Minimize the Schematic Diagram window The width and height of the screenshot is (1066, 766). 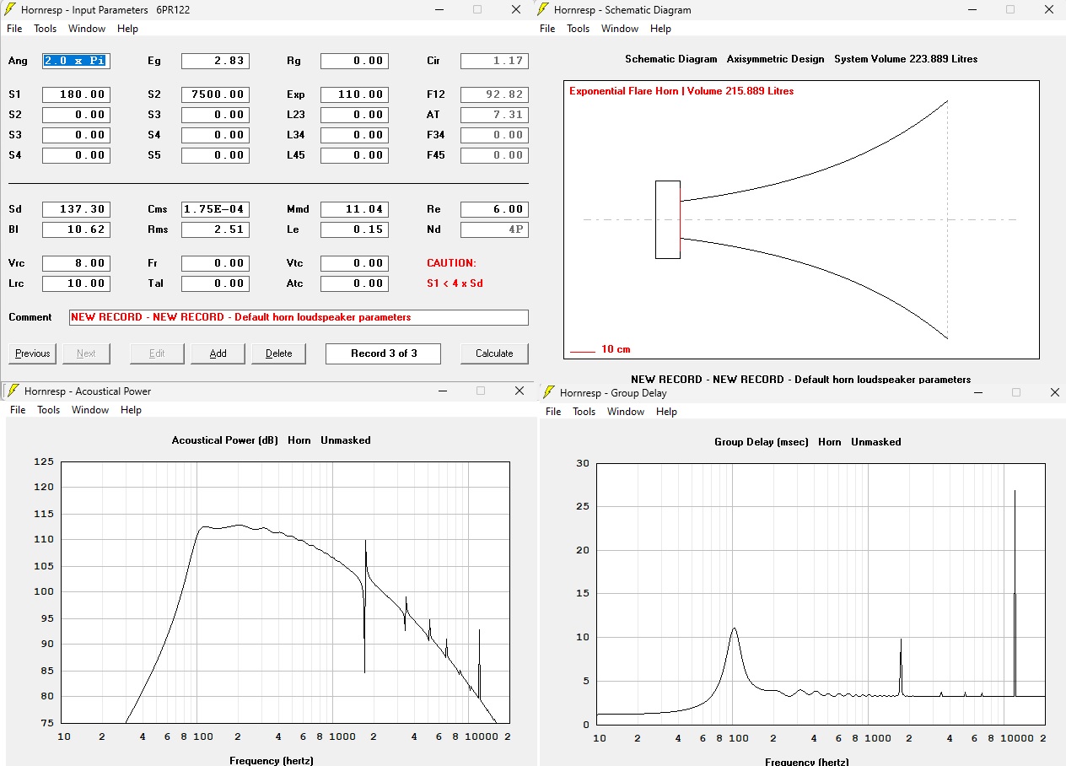coord(972,9)
